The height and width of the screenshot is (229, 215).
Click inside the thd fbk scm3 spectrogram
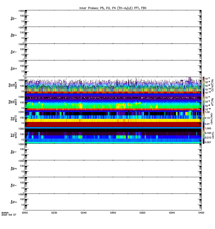(x=113, y=135)
